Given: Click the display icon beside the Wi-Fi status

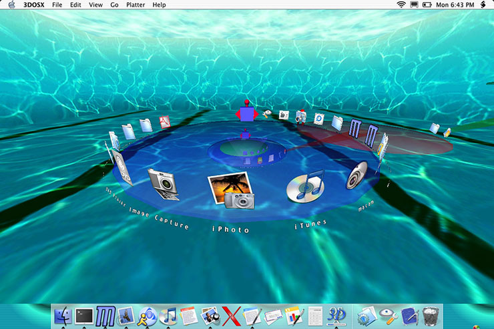Looking at the screenshot, I should [414, 5].
